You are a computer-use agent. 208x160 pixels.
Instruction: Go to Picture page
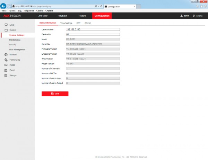[x=82, y=16]
